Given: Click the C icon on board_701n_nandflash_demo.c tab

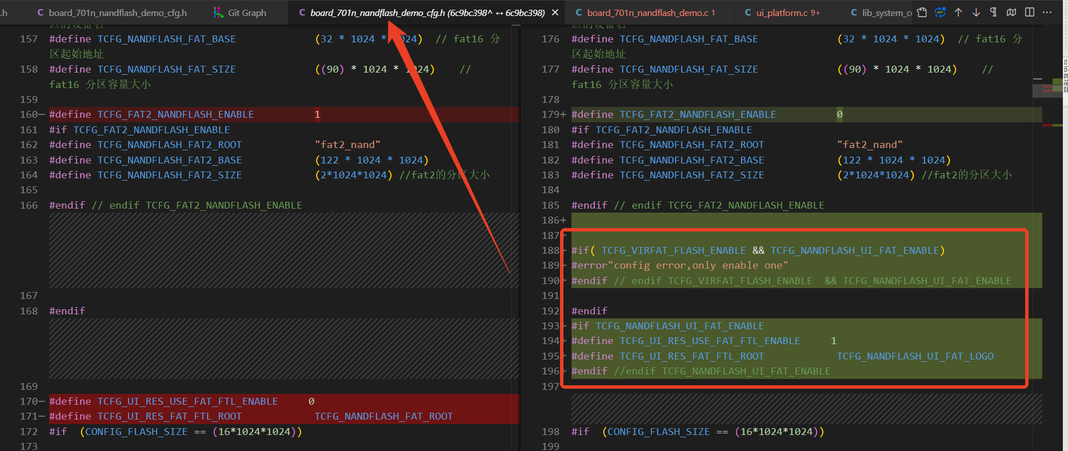Looking at the screenshot, I should tap(579, 13).
